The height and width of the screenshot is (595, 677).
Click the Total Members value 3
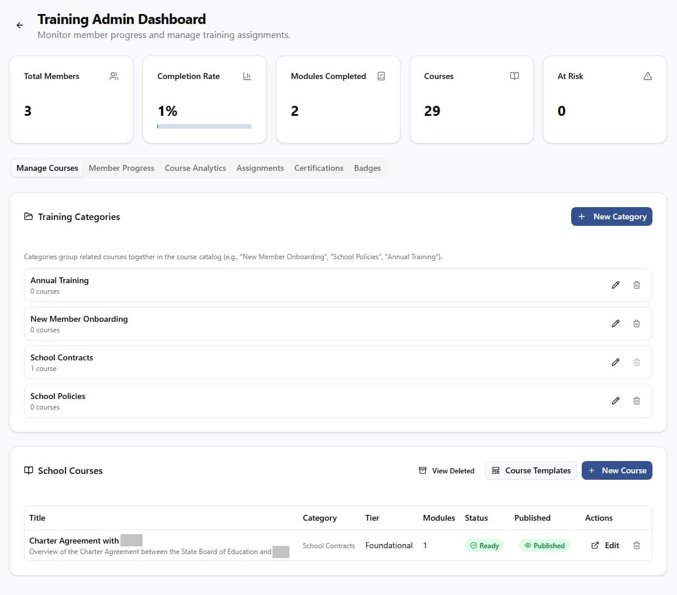pos(27,111)
